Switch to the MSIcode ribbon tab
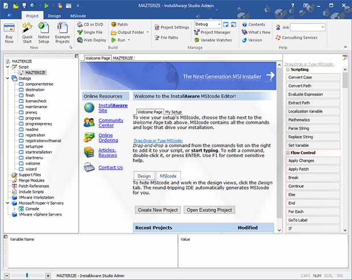This screenshot has width=352, height=280. (78, 16)
